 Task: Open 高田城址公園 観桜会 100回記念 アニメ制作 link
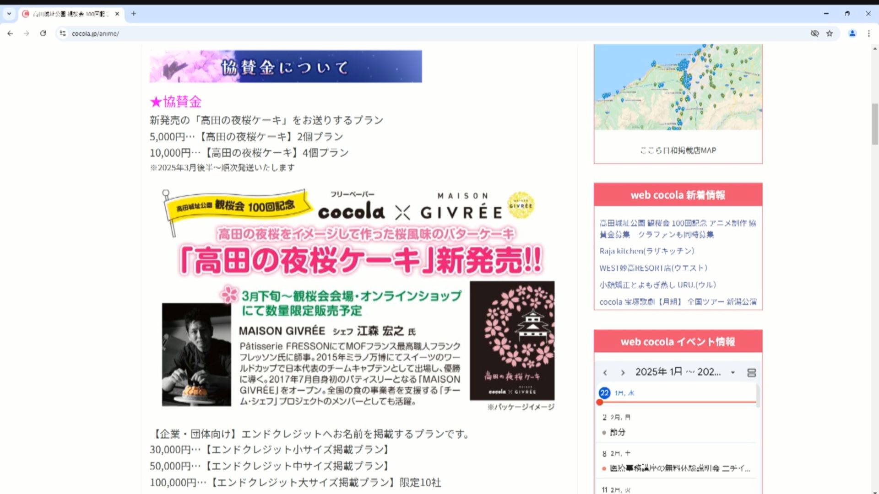[678, 229]
